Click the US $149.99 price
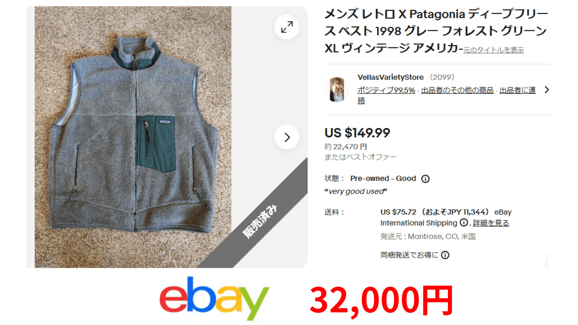The image size is (578, 325). tap(357, 133)
